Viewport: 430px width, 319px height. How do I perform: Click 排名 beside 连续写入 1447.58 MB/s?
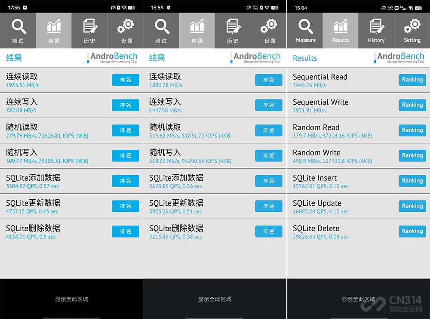tap(269, 105)
